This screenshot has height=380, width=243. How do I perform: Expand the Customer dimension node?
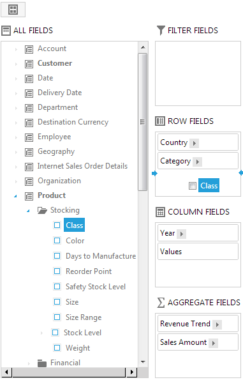coord(16,64)
